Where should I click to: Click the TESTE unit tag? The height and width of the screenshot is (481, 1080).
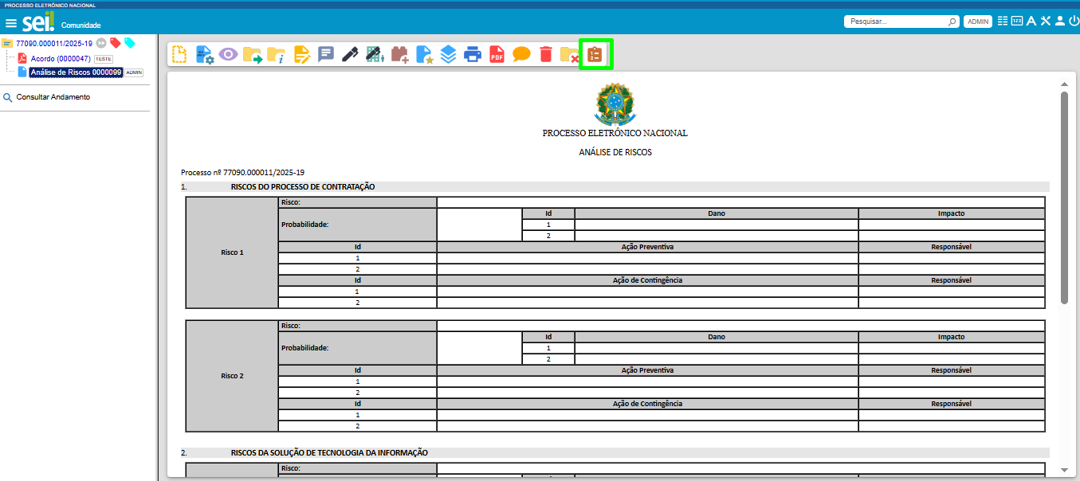(104, 59)
